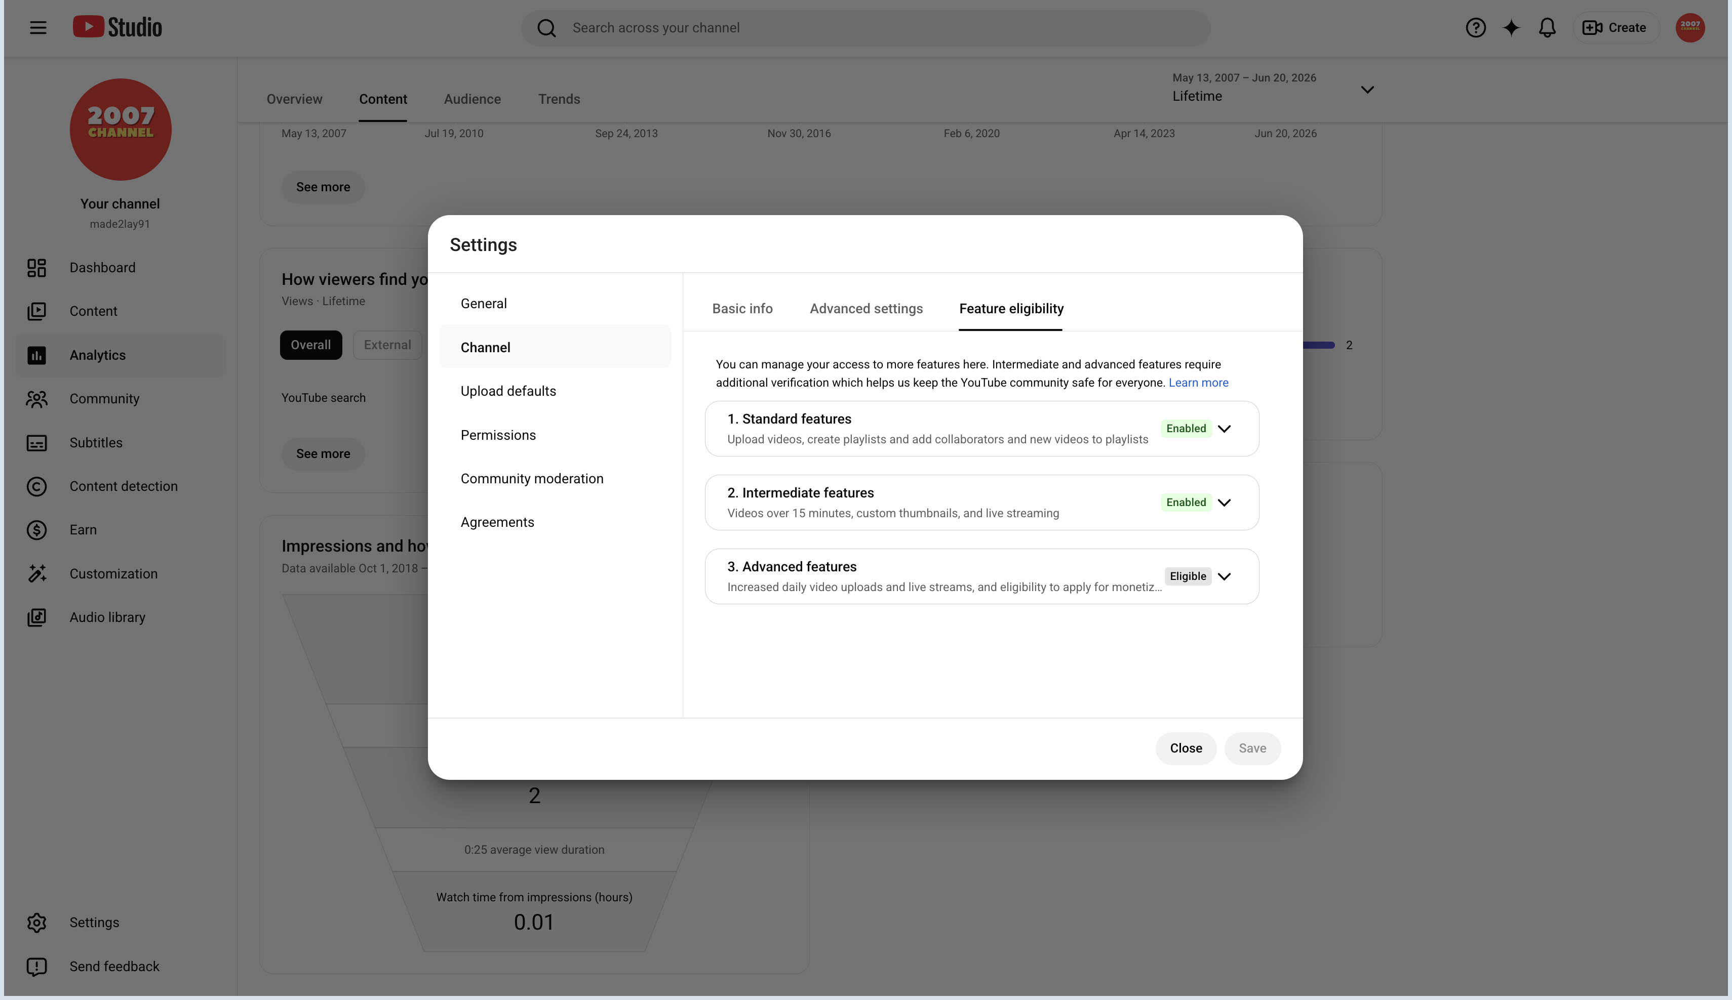The height and width of the screenshot is (1000, 1732).
Task: Switch to the Basic info tab
Action: (x=742, y=309)
